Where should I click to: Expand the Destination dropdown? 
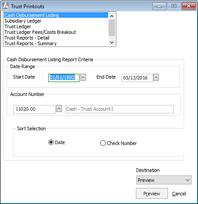click(x=164, y=180)
